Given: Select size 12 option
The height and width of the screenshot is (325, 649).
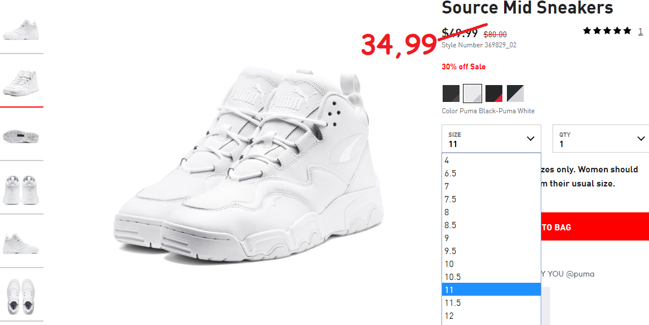Looking at the screenshot, I should pyautogui.click(x=491, y=315).
